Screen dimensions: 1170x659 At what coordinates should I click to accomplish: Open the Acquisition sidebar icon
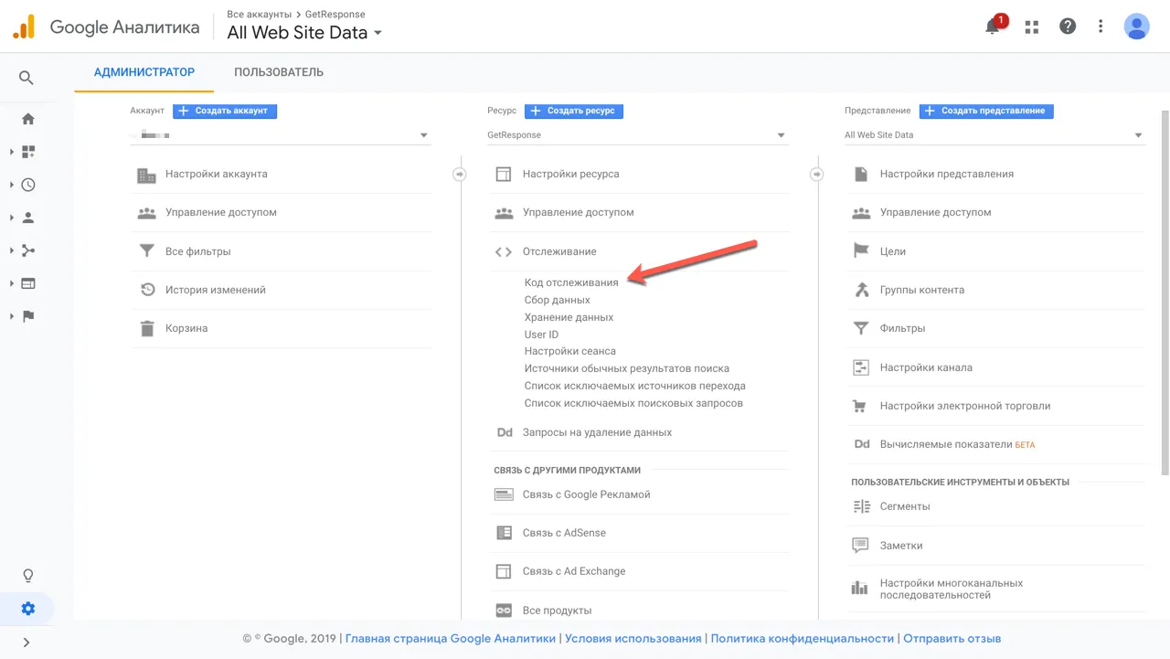[x=28, y=250]
